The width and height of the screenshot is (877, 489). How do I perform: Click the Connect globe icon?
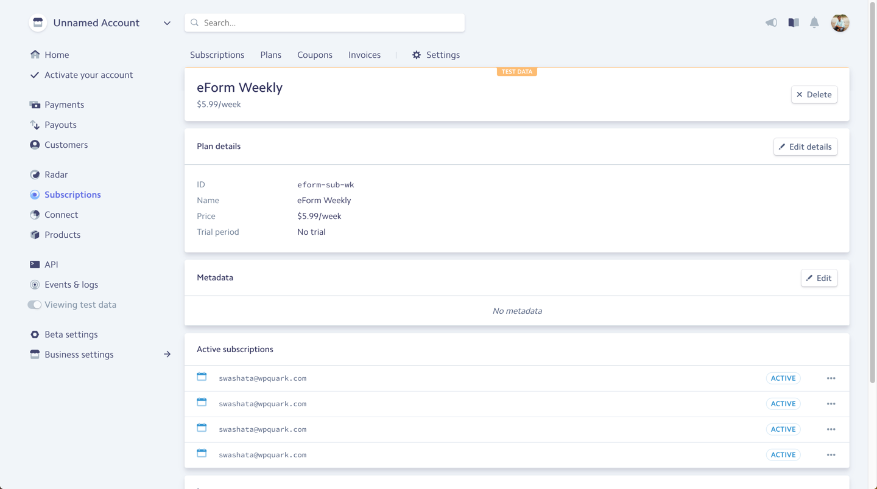point(35,215)
